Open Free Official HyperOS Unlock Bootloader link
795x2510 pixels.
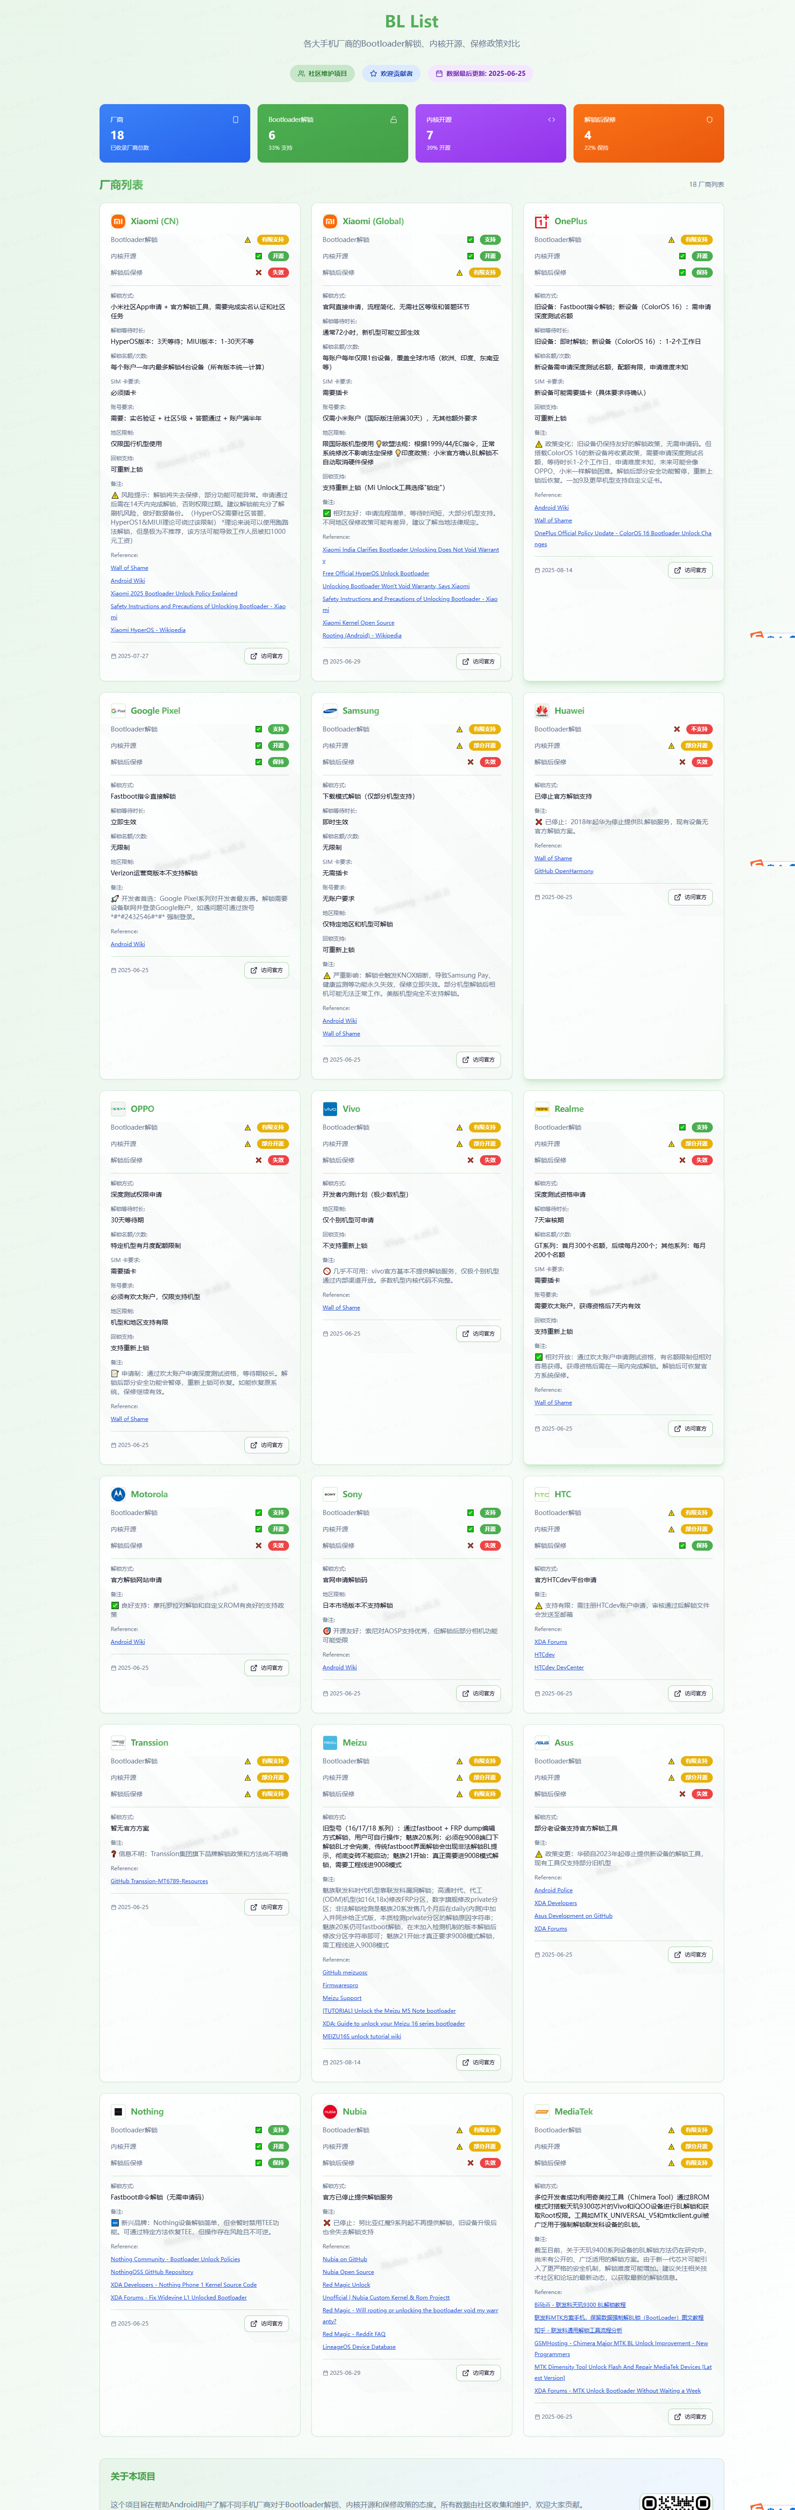point(376,573)
